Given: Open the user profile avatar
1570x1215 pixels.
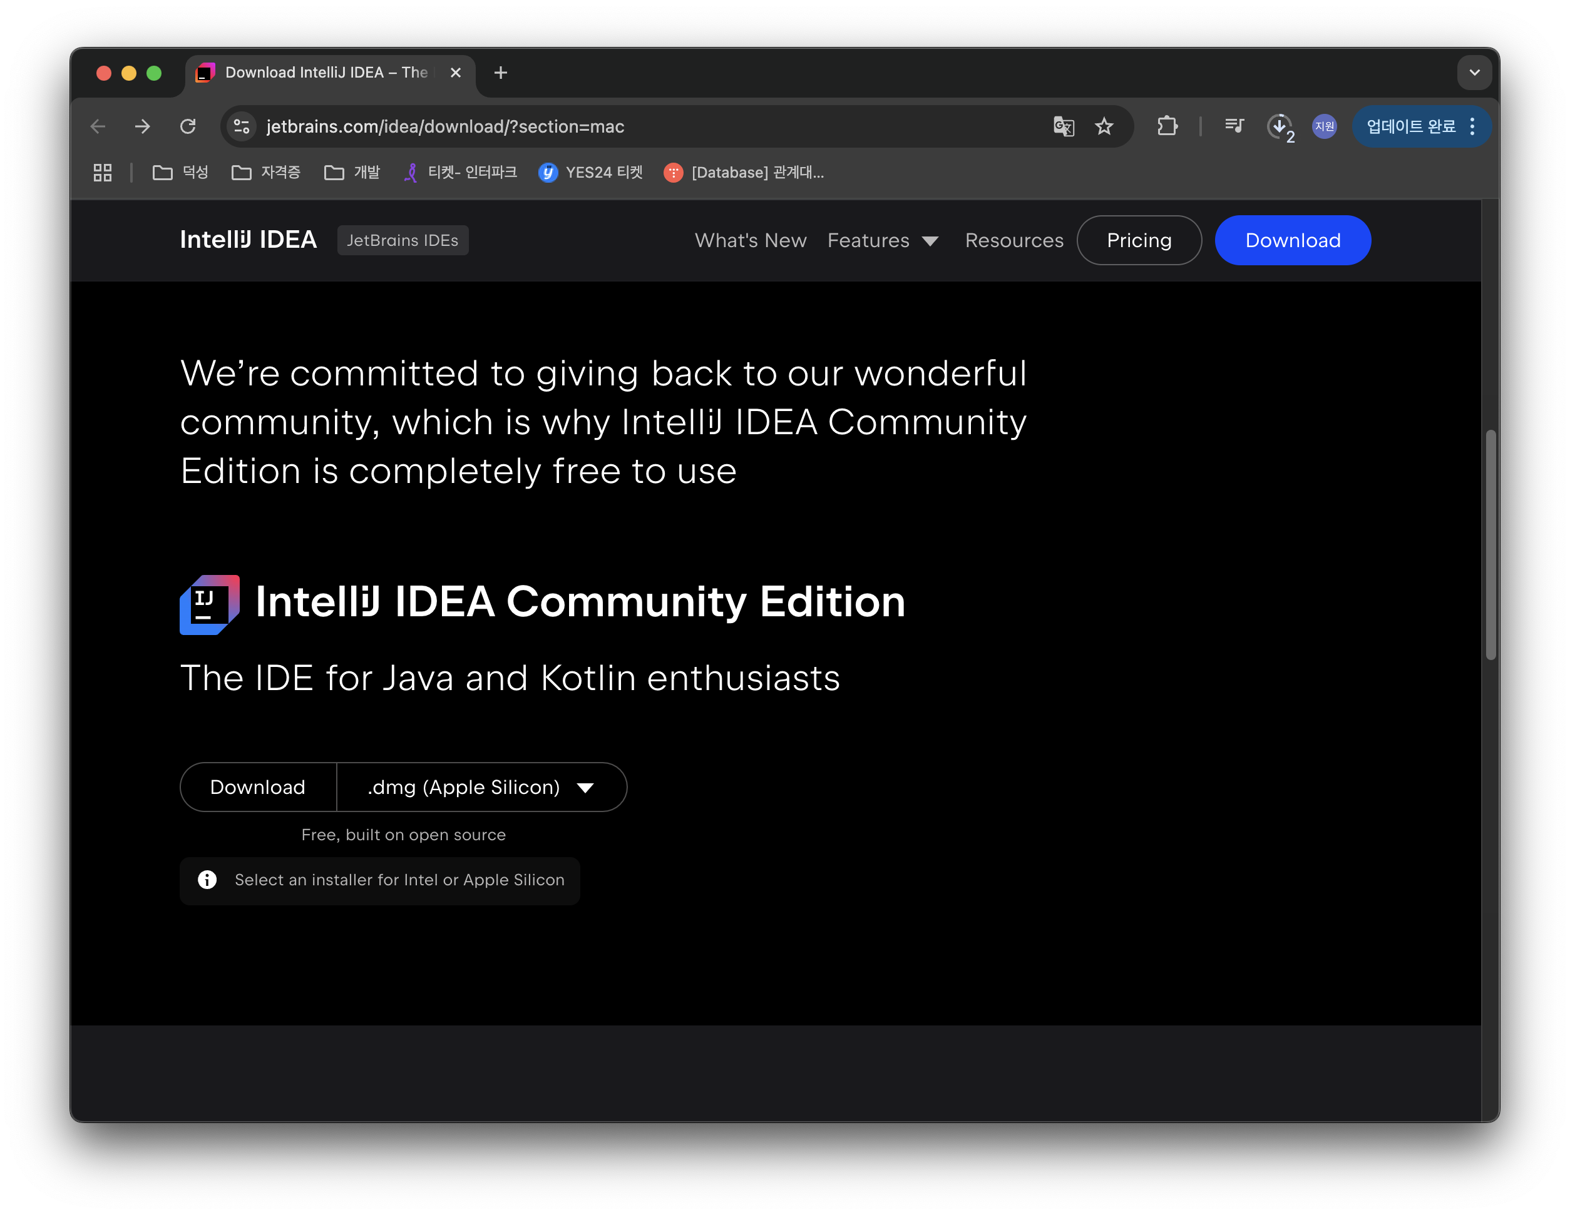Looking at the screenshot, I should 1324,126.
